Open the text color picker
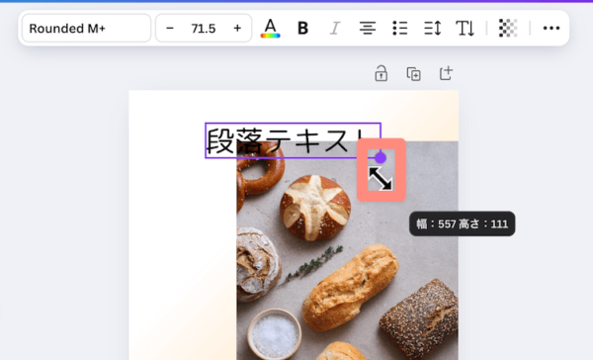Viewport: 593px width, 360px height. [x=270, y=28]
